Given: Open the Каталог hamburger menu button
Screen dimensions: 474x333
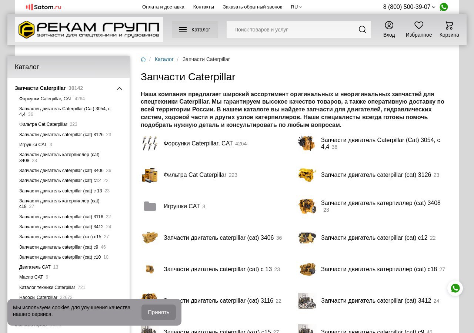Looking at the screenshot, I should [195, 30].
